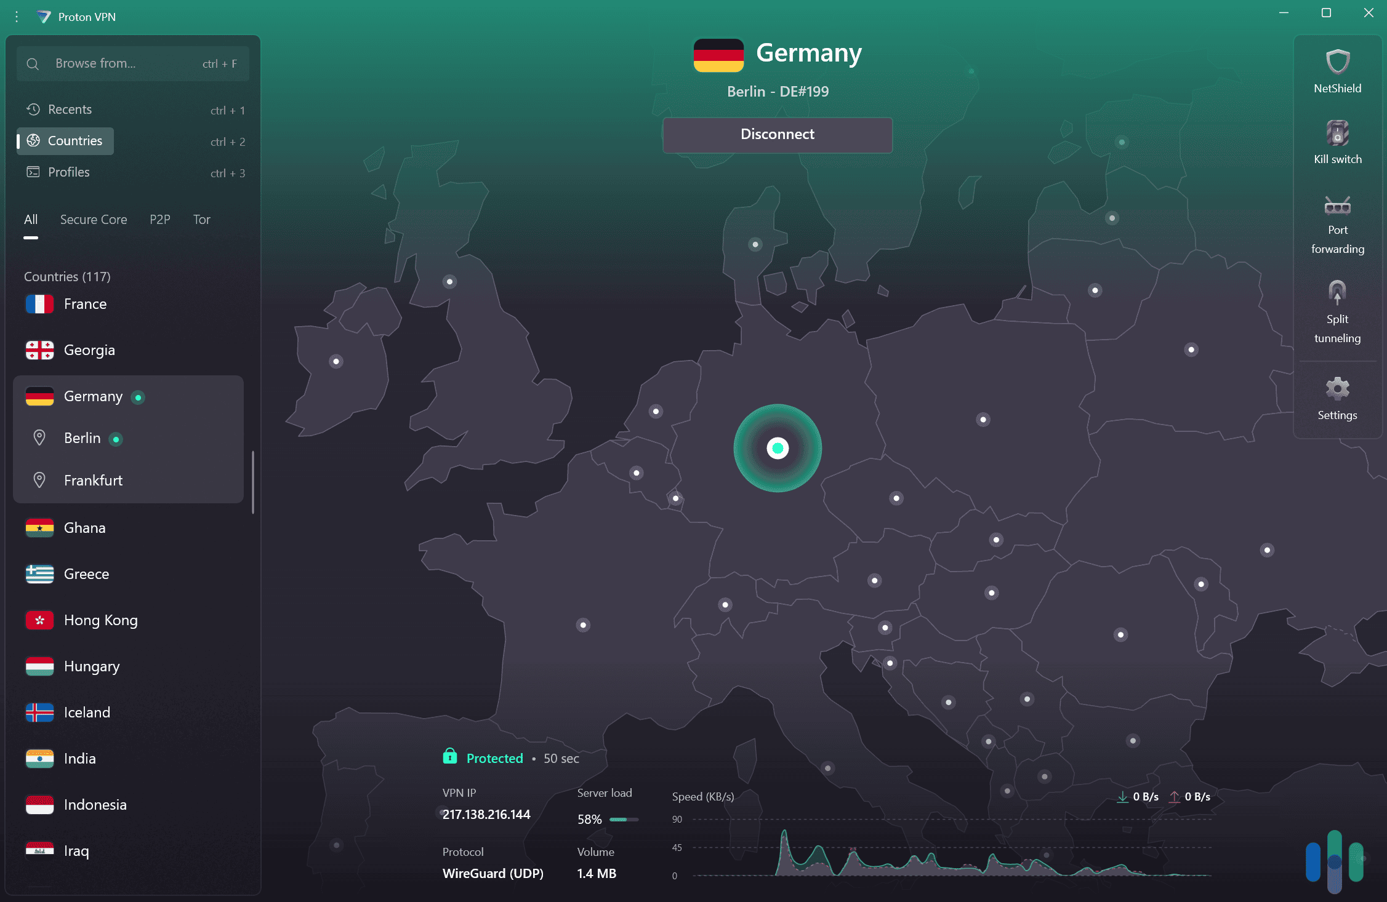The image size is (1387, 902).
Task: Click the search magnifier in the sidebar
Action: tap(33, 63)
